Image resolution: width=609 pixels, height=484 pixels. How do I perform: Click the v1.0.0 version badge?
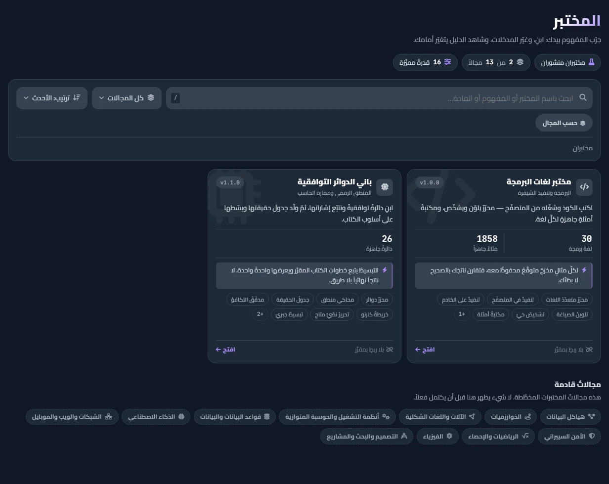(x=430, y=182)
